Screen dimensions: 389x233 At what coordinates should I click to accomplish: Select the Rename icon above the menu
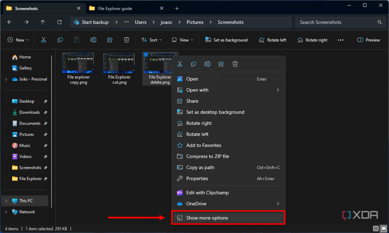pyautogui.click(x=207, y=64)
